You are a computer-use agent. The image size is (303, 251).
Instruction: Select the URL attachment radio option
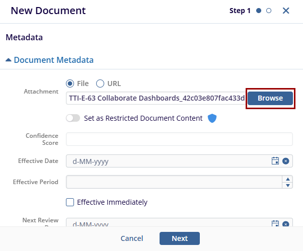(100, 83)
